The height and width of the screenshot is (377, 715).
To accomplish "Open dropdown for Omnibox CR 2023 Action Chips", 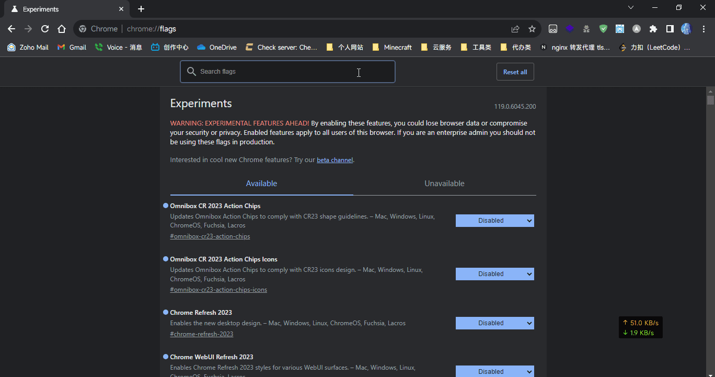I will pos(495,221).
